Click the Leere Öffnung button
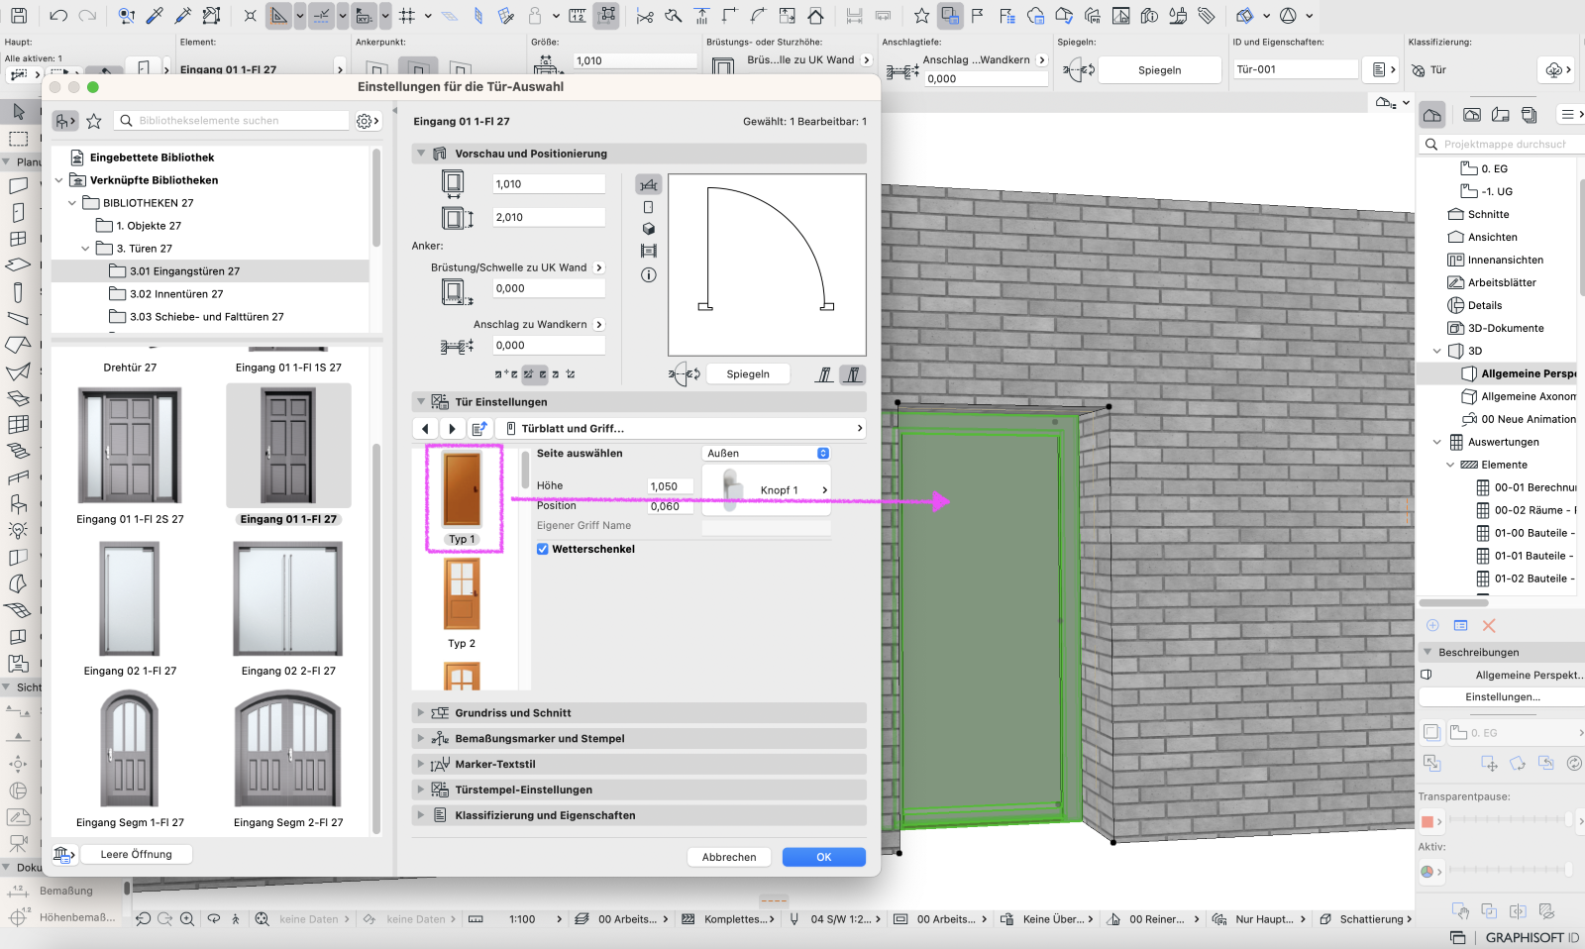 (137, 855)
